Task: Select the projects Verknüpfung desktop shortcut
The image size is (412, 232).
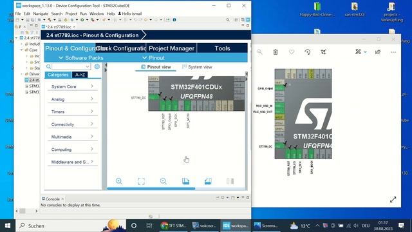Action: pos(391,12)
